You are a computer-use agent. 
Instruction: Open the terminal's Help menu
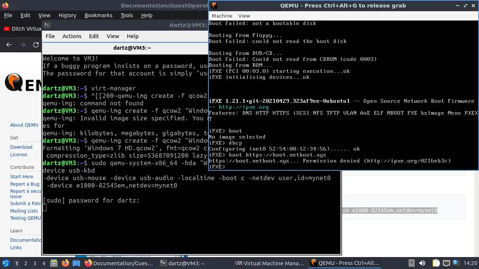tap(132, 36)
